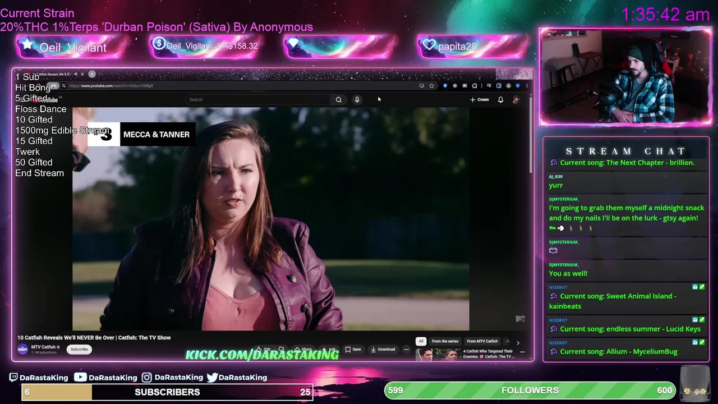Bookmark this page with star icon

[x=431, y=86]
